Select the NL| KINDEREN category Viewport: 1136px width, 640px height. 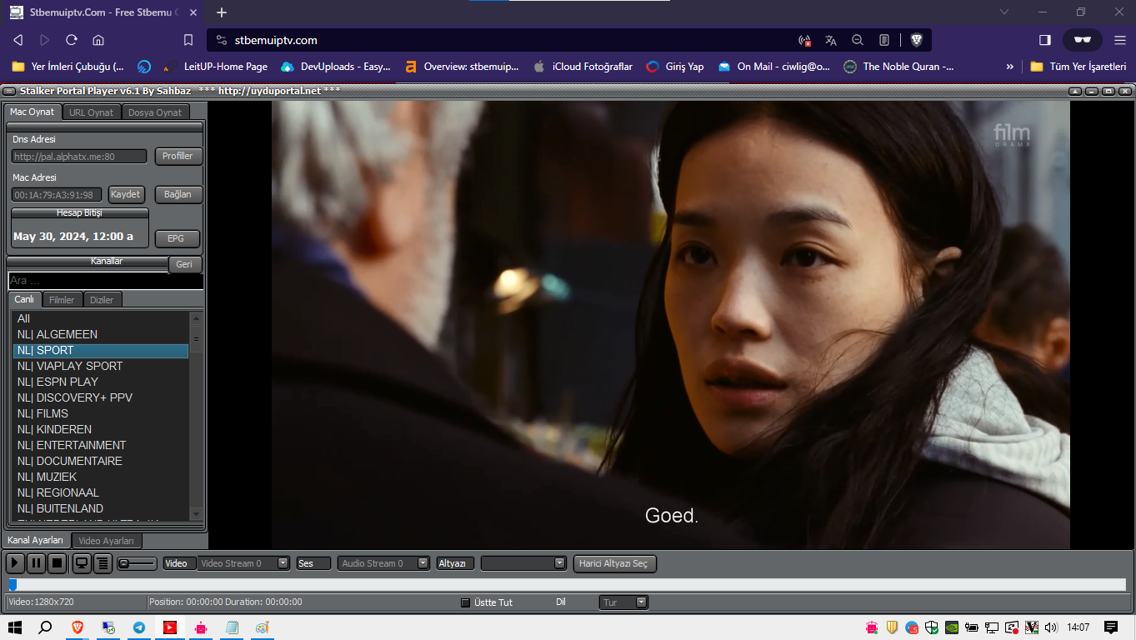(x=101, y=429)
